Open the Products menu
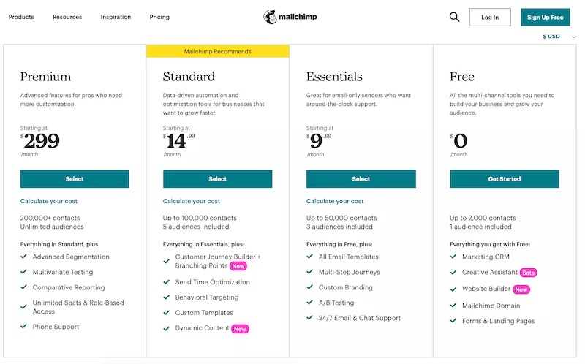Image resolution: width=585 pixels, height=364 pixels. point(21,17)
